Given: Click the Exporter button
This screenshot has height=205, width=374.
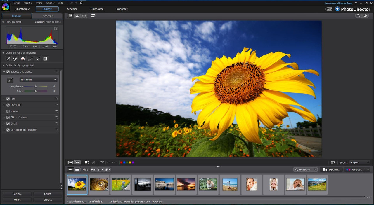Looking at the screenshot, I should [x=331, y=169].
